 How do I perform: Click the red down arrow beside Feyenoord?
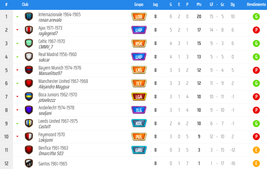point(17,136)
